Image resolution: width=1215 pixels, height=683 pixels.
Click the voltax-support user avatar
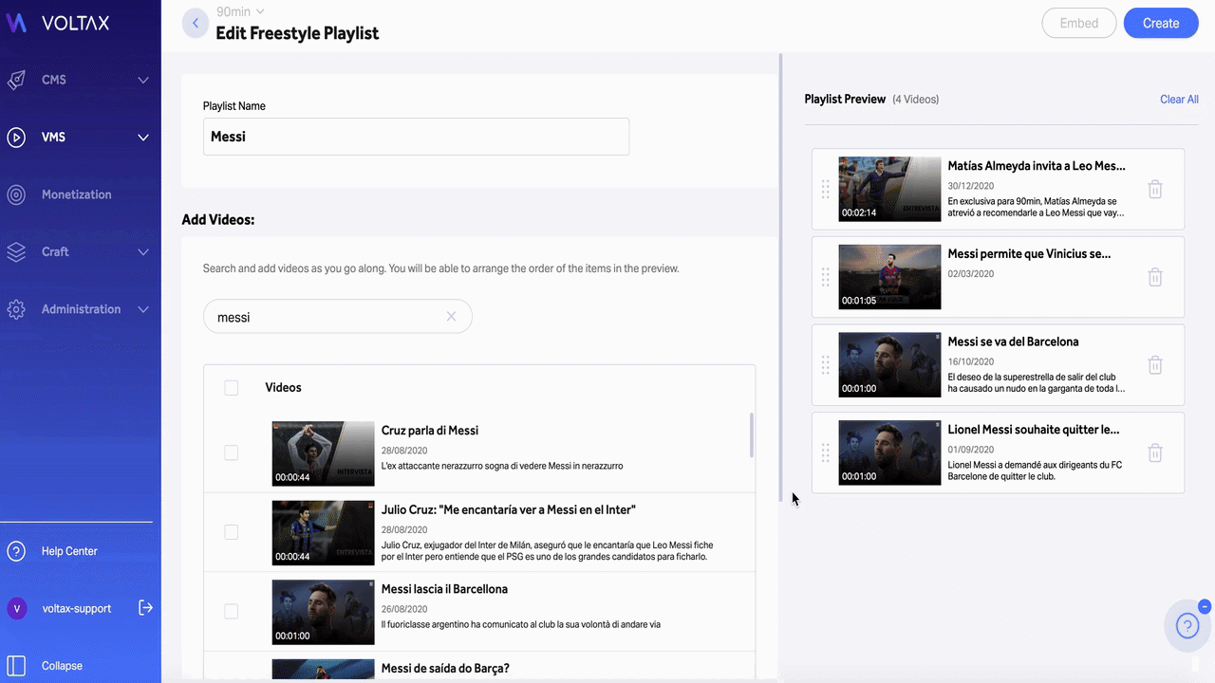tap(17, 609)
